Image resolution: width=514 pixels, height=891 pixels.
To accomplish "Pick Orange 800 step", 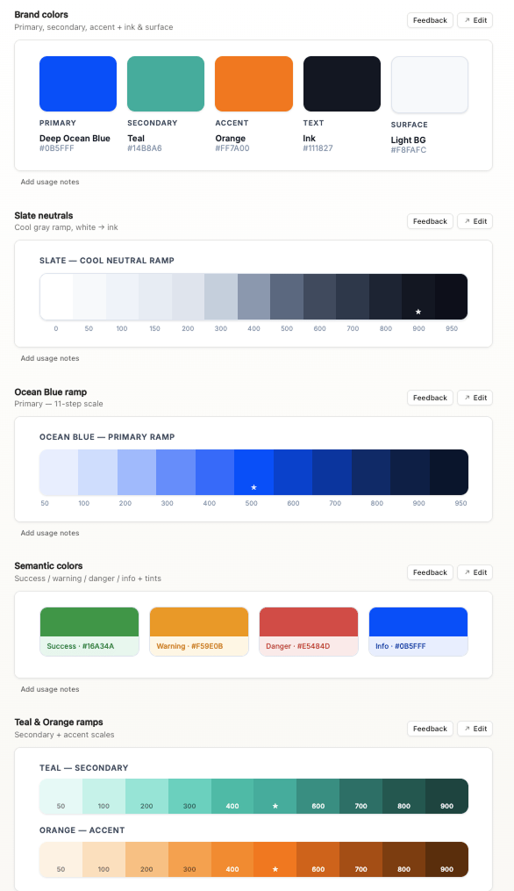I will [x=403, y=859].
